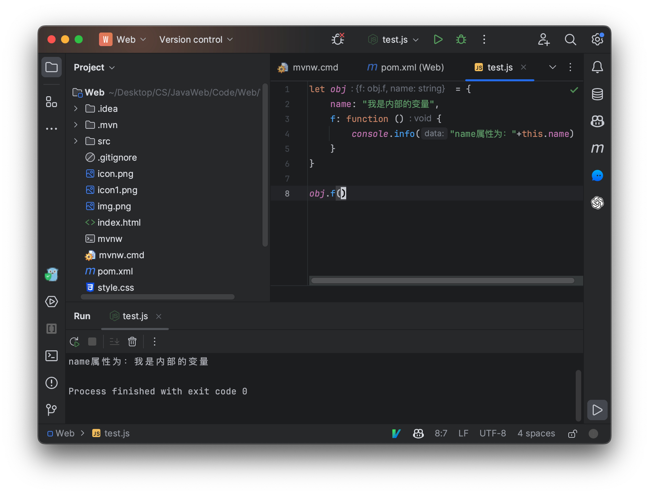
Task: Toggle scroll to end in Run panel
Action: coord(115,342)
